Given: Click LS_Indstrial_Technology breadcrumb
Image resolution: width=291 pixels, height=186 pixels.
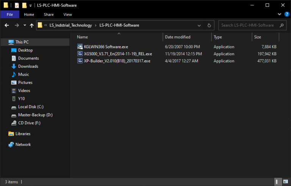Looking at the screenshot, I should 70,25.
